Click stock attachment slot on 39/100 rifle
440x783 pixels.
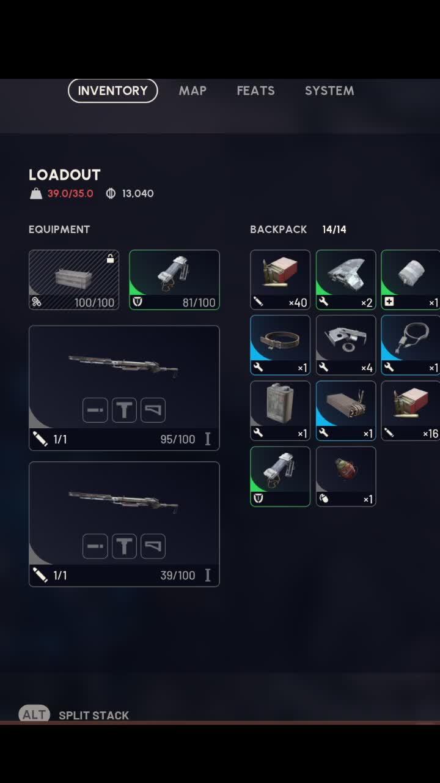tap(153, 546)
